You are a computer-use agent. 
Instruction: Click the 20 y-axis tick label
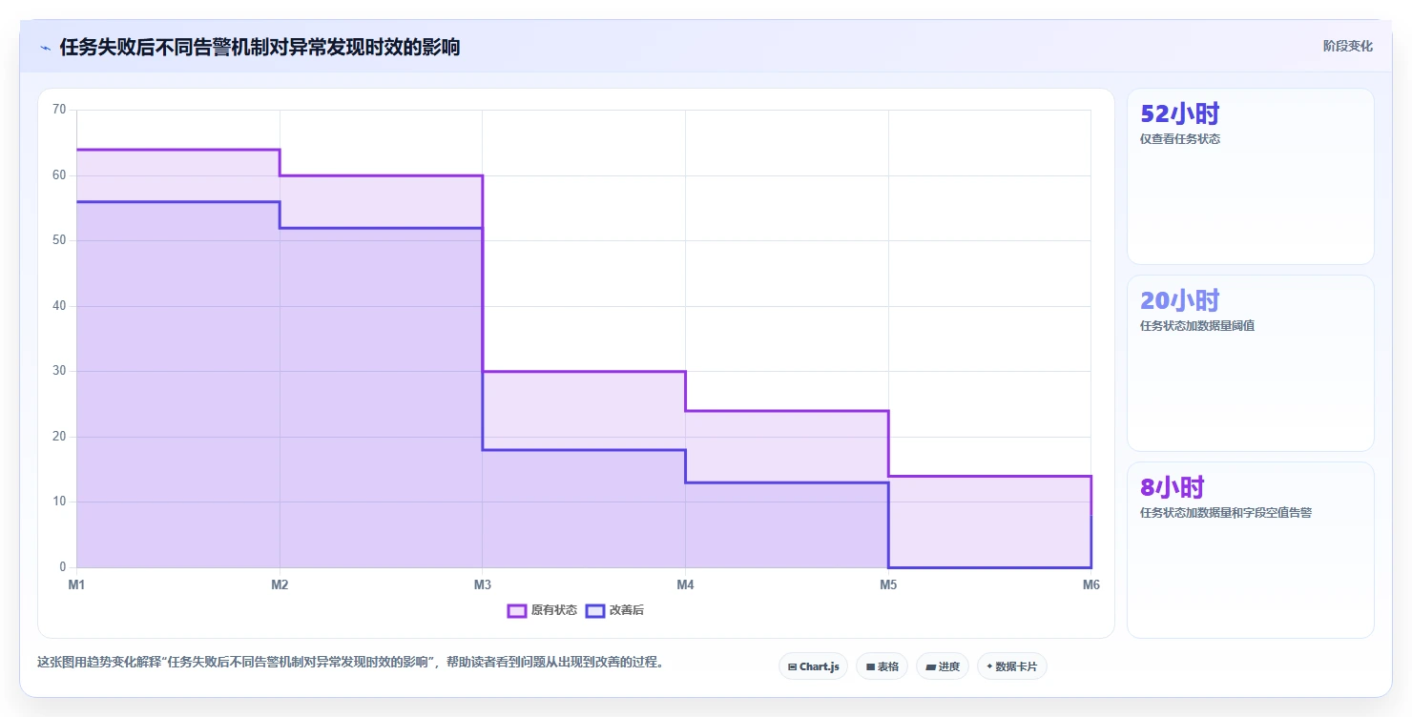[59, 437]
